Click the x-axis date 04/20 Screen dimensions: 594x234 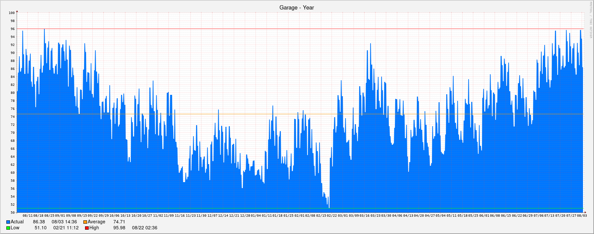[419, 216]
